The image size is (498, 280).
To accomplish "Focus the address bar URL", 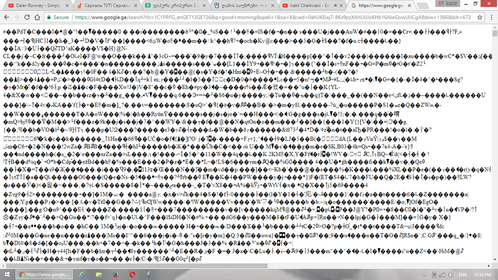I will 273,17.
